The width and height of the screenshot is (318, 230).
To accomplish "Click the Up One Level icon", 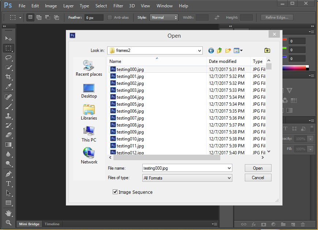I will (219, 50).
